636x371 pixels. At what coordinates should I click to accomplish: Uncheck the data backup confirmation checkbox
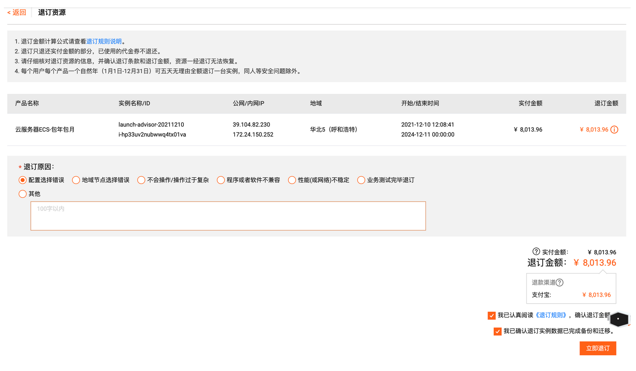click(497, 331)
